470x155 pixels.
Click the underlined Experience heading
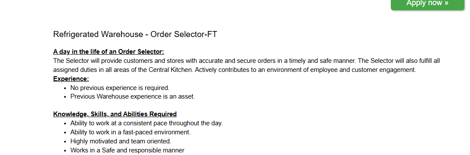71,79
